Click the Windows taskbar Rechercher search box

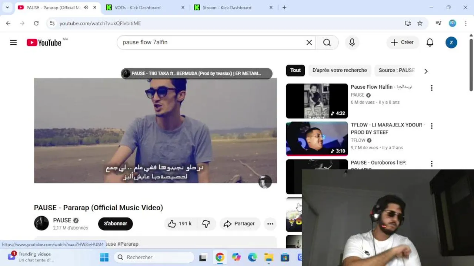(154, 257)
